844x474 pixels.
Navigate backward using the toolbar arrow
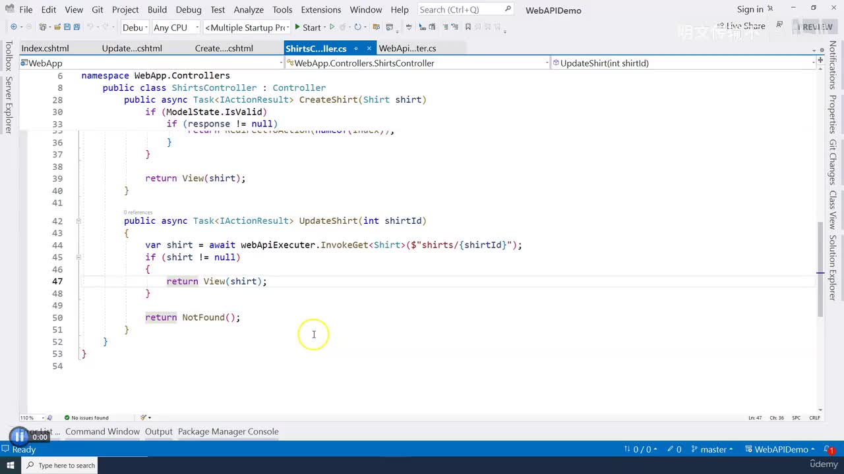13,27
